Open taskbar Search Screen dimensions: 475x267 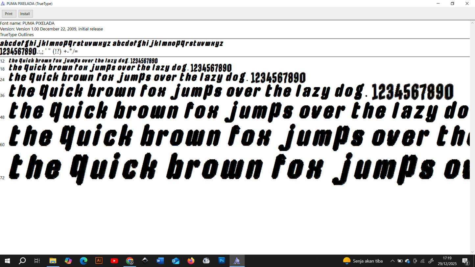22,261
